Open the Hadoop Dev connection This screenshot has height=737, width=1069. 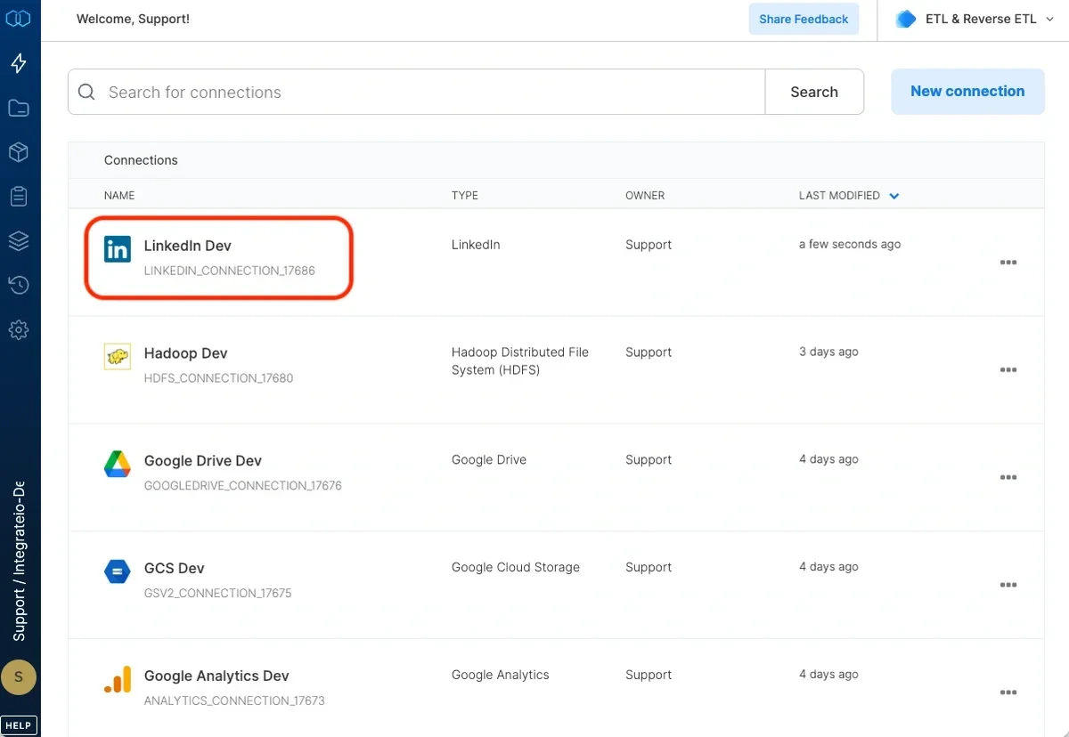click(186, 353)
